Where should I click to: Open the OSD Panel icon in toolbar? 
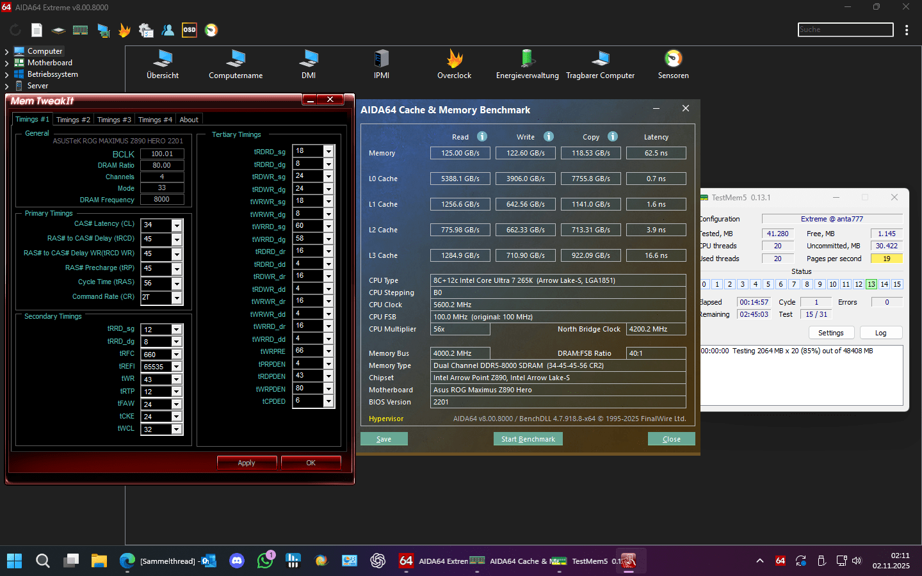click(x=189, y=29)
